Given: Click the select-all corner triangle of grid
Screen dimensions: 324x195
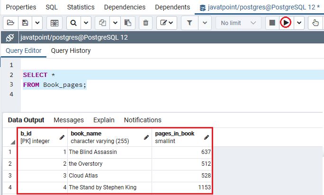Looking at the screenshot, I should click(x=13, y=142).
